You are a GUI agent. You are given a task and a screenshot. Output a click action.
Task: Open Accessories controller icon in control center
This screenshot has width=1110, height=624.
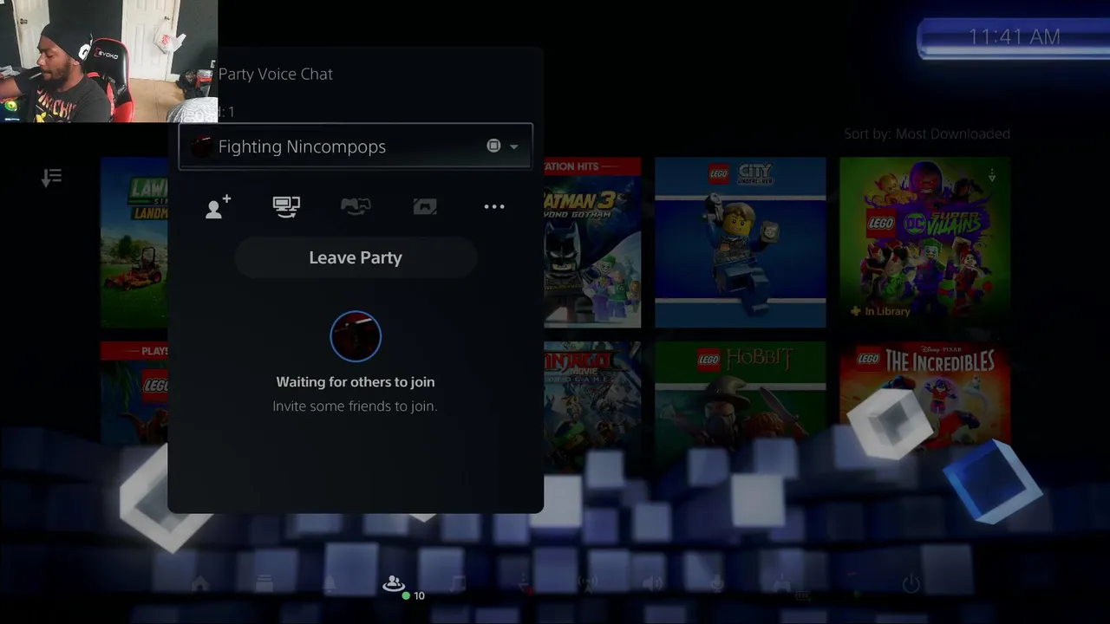781,584
